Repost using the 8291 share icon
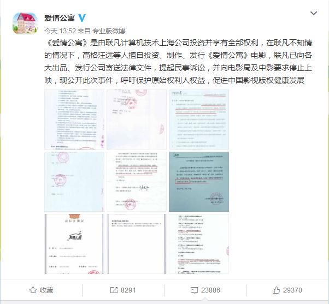The image size is (329, 304). pyautogui.click(x=114, y=290)
